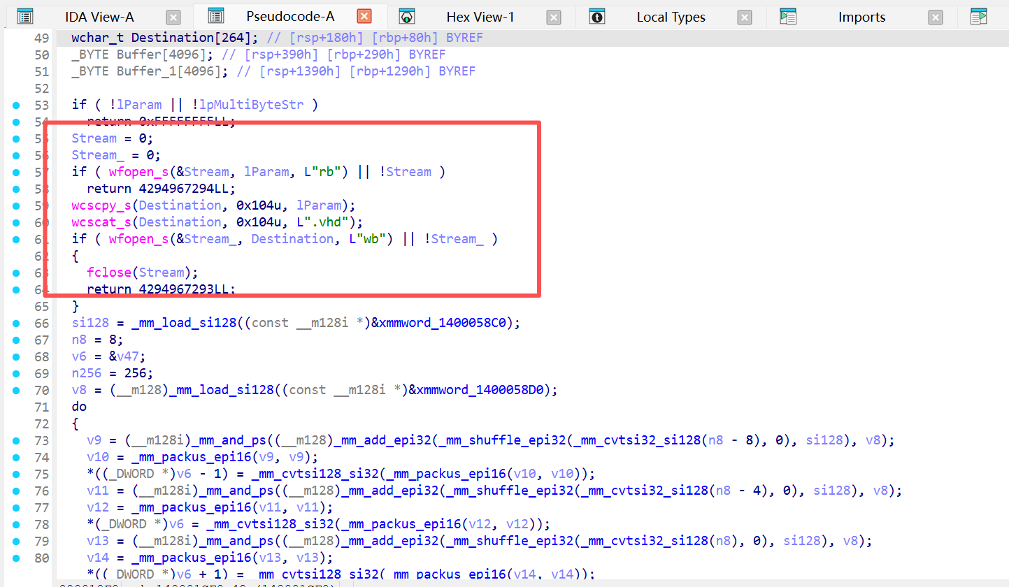Close the Imports tab
The image size is (1009, 587).
[x=936, y=18]
